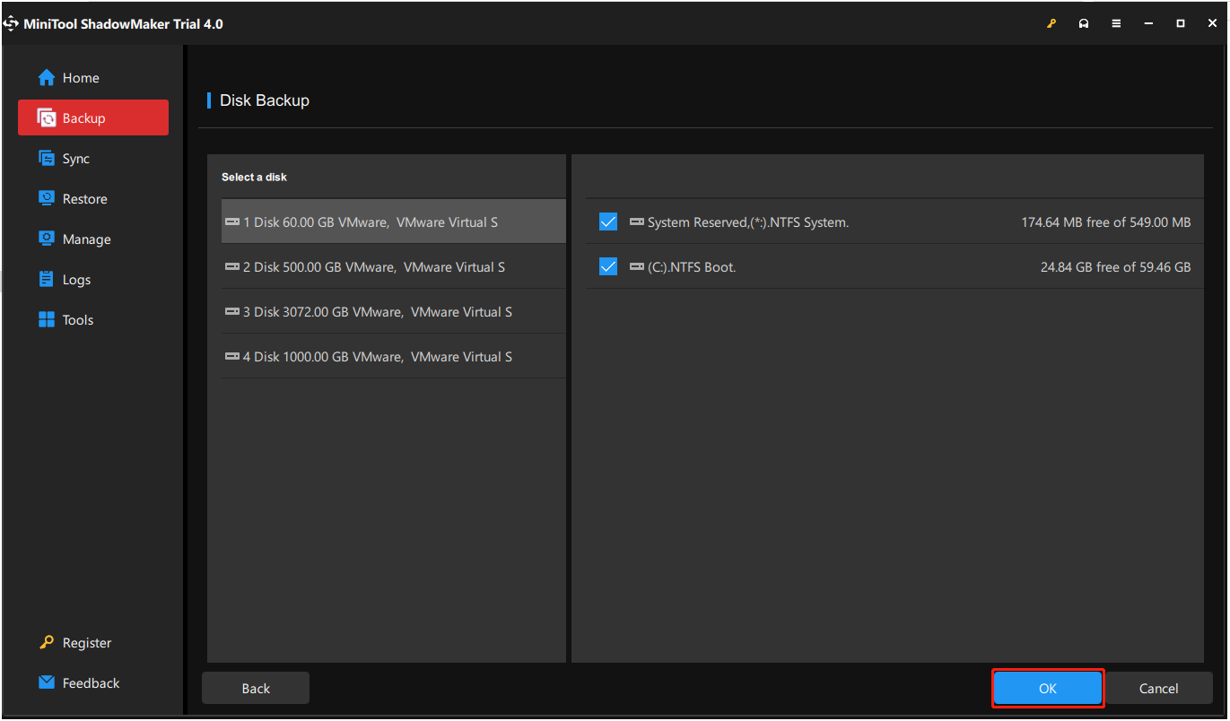Image resolution: width=1230 pixels, height=721 pixels.
Task: Click the Backup icon in sidebar
Action: pyautogui.click(x=47, y=118)
